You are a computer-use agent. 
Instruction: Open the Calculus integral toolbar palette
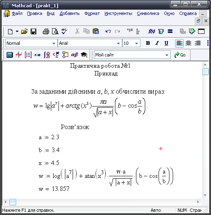47,55
